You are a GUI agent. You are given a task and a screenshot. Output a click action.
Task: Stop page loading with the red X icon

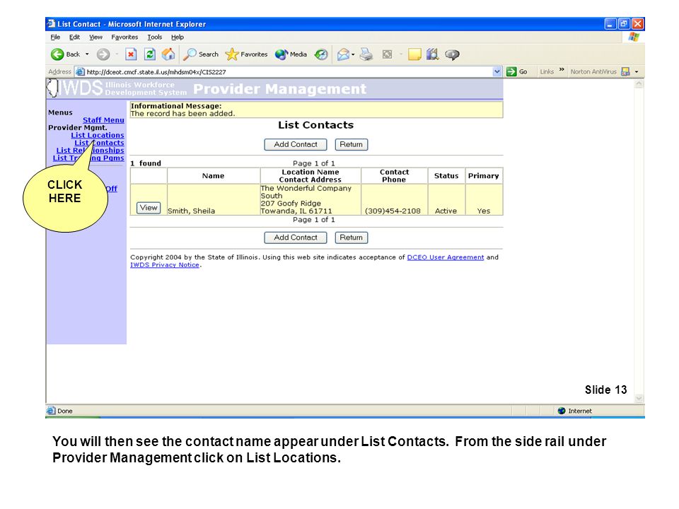tap(131, 54)
